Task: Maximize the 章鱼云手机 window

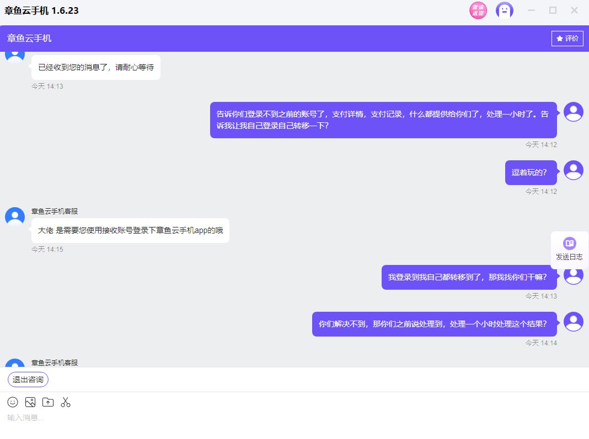Action: (x=553, y=10)
